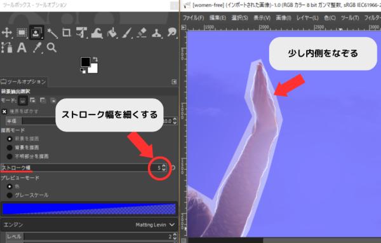Viewport: 381px width, 243px height.
Task: Toggle the 境界をぼかす feather edges checkbox
Action: (x=4, y=111)
